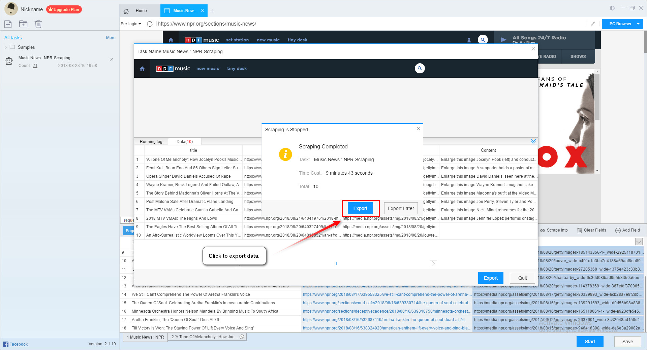Click the Scrape Into icon button
This screenshot has height=350, width=647.
(x=554, y=230)
